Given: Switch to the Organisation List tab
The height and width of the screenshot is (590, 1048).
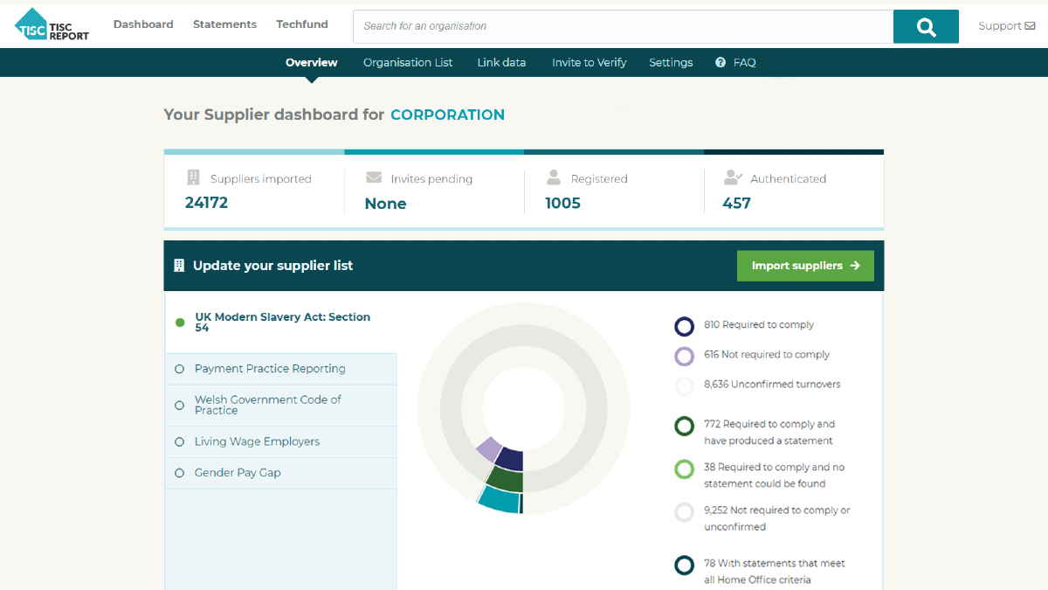Looking at the screenshot, I should click(x=408, y=62).
